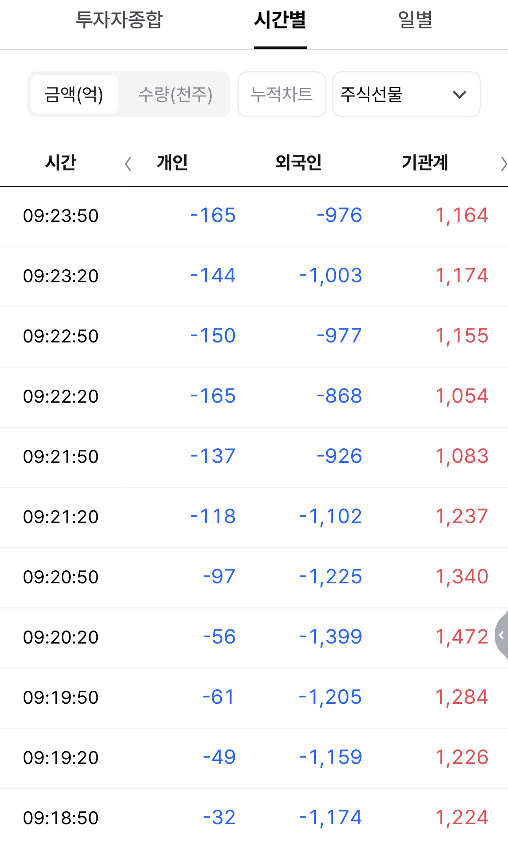Click the left arrow beside 개인 column
508x847 pixels.
tap(128, 164)
